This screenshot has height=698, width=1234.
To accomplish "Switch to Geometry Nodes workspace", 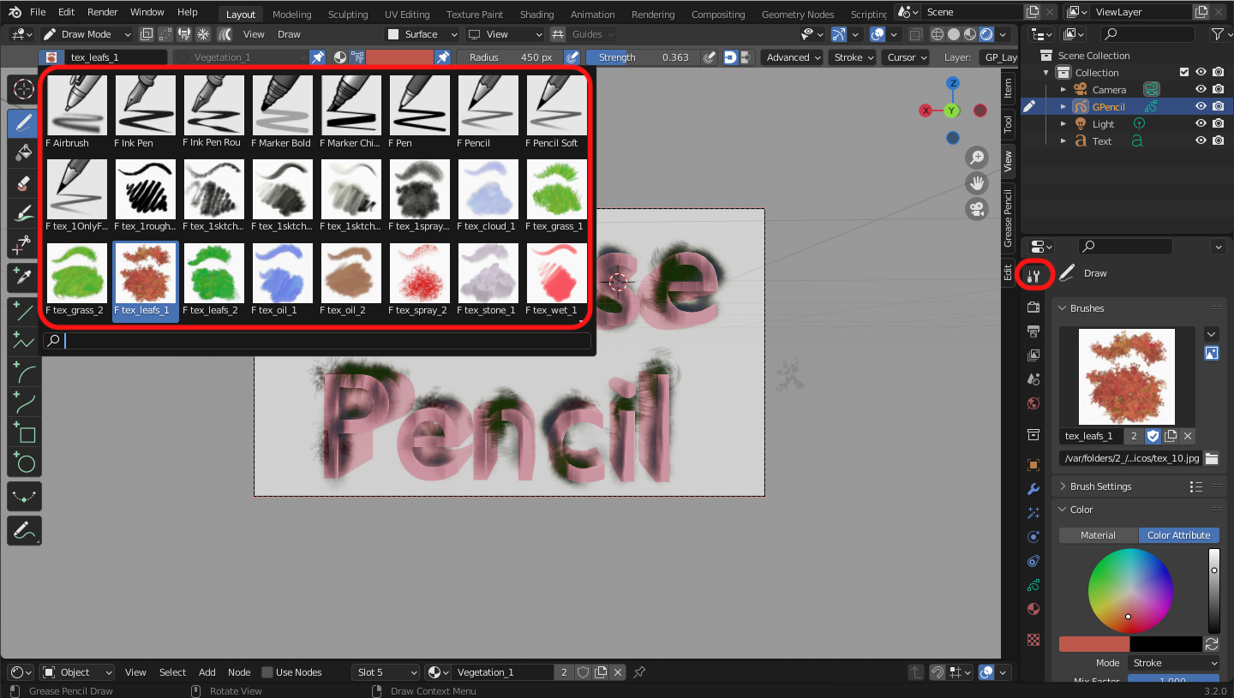I will point(797,15).
